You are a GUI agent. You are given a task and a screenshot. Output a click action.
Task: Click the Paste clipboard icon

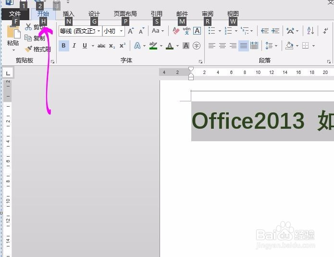click(13, 32)
